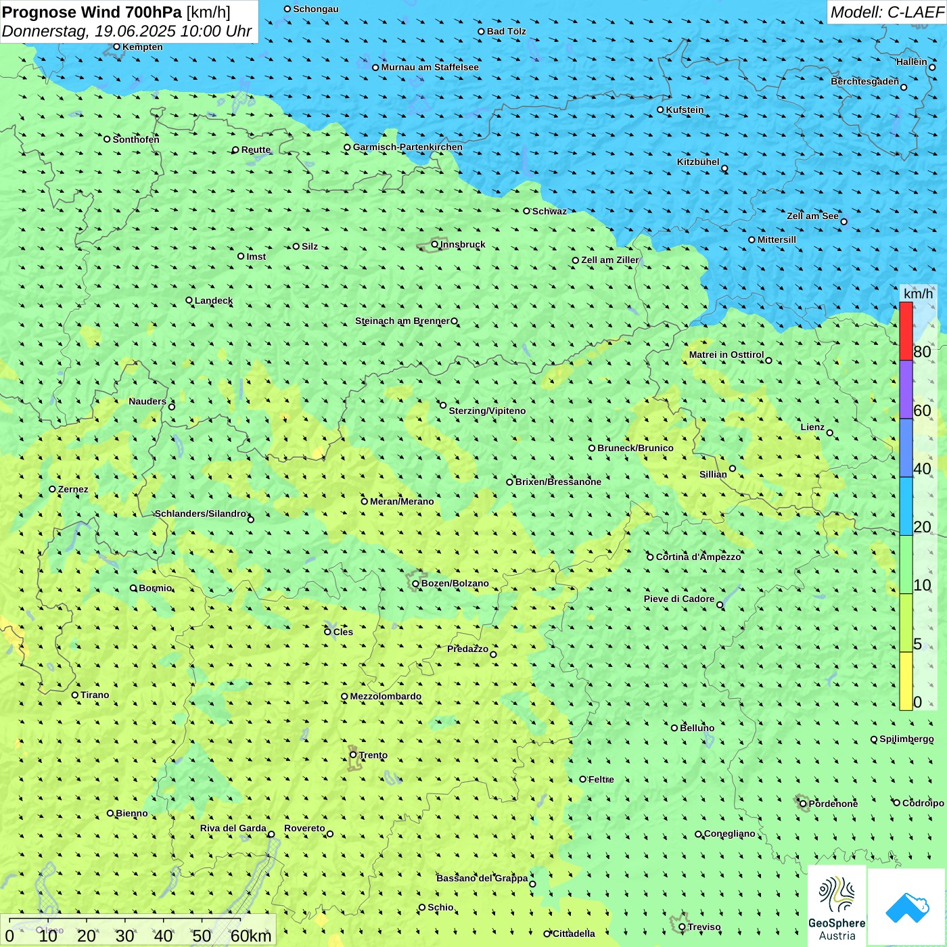
Task: Click the 'Reutte' label
Action: [x=256, y=150]
